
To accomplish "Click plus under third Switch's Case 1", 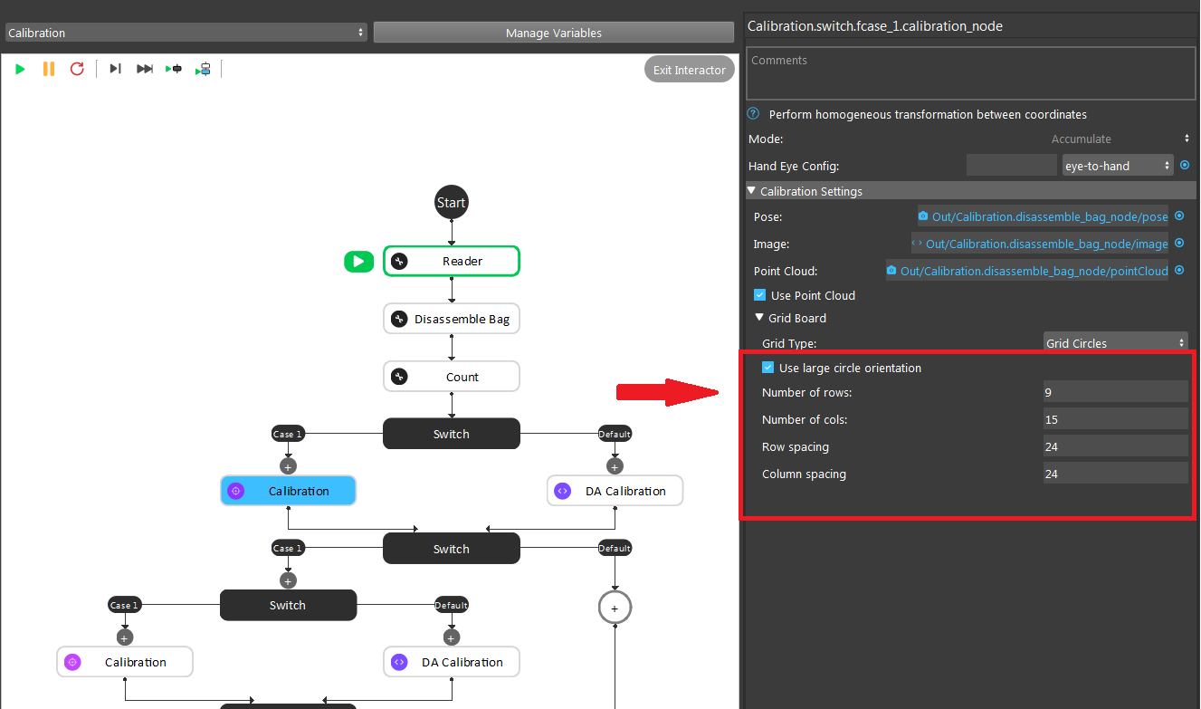I will [x=125, y=637].
